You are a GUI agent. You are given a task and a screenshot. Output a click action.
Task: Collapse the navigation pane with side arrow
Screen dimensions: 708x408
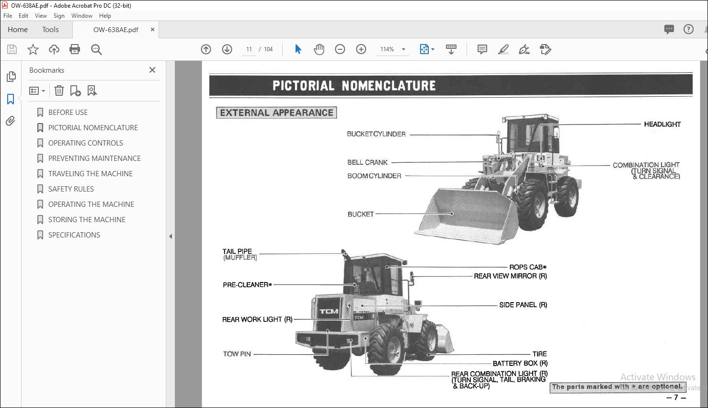(171, 236)
